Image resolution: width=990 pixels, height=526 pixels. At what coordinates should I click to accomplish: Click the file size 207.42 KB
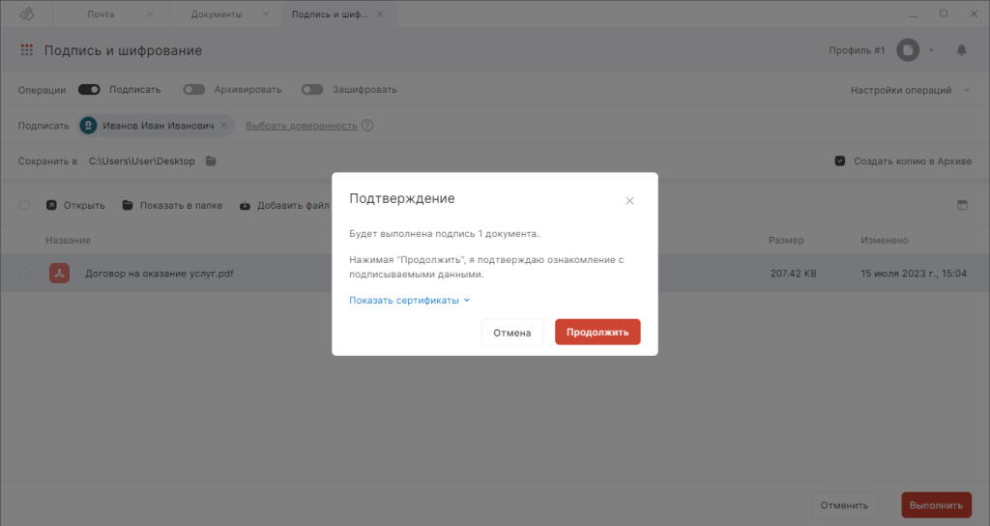[793, 274]
